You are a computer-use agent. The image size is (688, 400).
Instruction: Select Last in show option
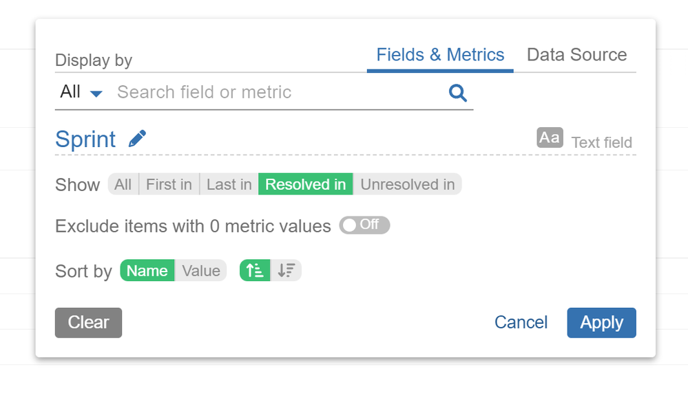pos(227,184)
